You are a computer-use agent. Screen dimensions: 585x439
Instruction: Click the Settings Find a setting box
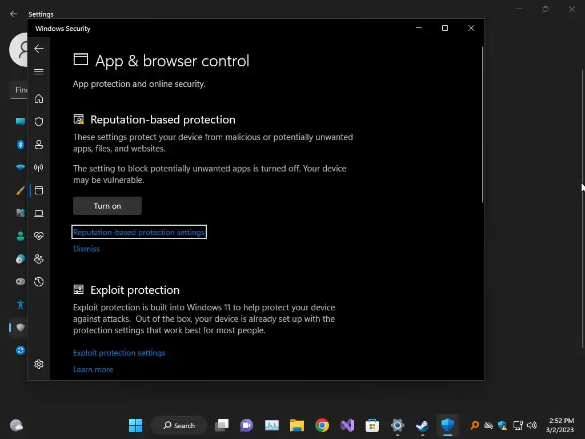pos(19,90)
